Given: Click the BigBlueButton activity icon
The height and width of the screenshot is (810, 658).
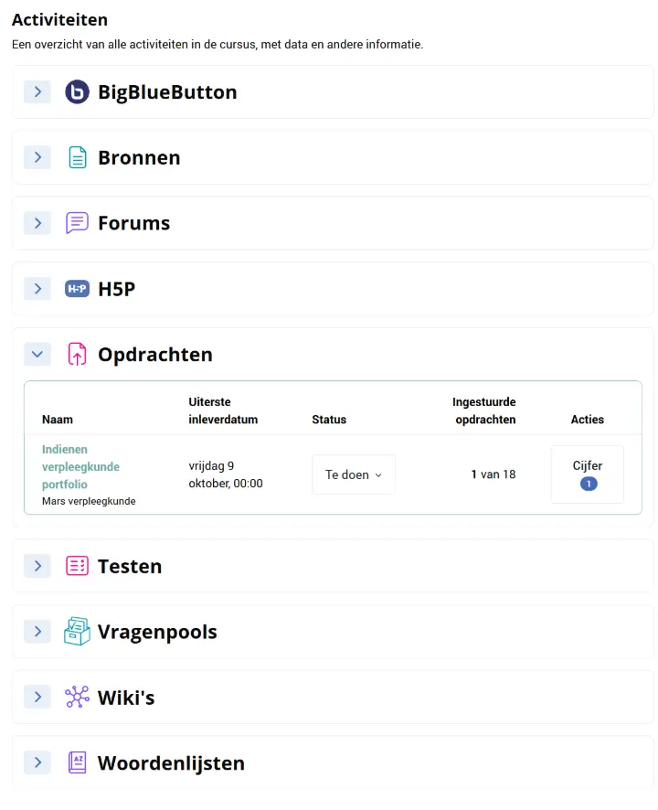Looking at the screenshot, I should 78,92.
